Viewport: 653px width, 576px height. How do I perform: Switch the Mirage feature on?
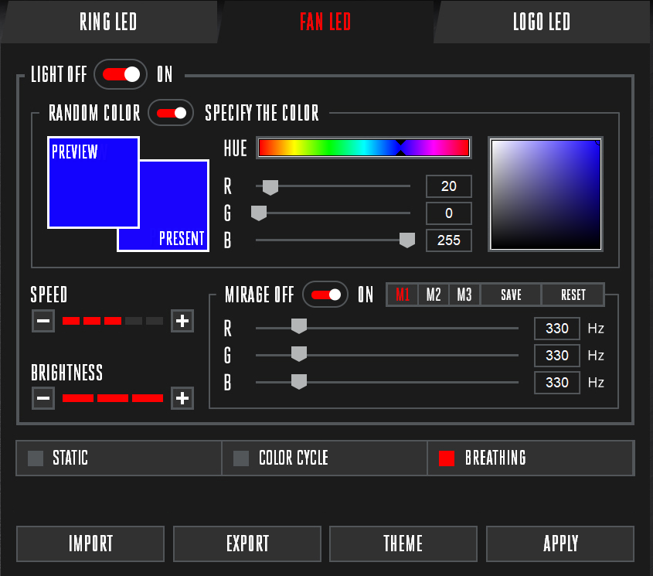pos(325,295)
